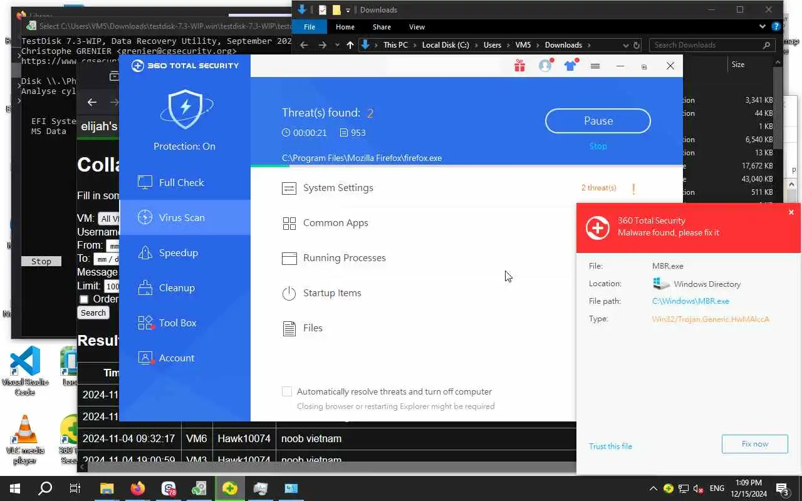802x501 pixels.
Task: Select Virus Scan in sidebar
Action: (x=185, y=217)
